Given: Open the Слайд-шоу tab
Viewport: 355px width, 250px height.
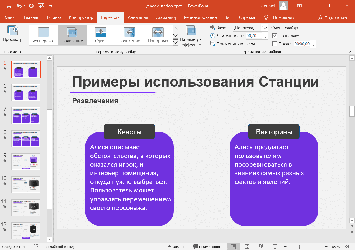Looking at the screenshot, I should 166,17.
